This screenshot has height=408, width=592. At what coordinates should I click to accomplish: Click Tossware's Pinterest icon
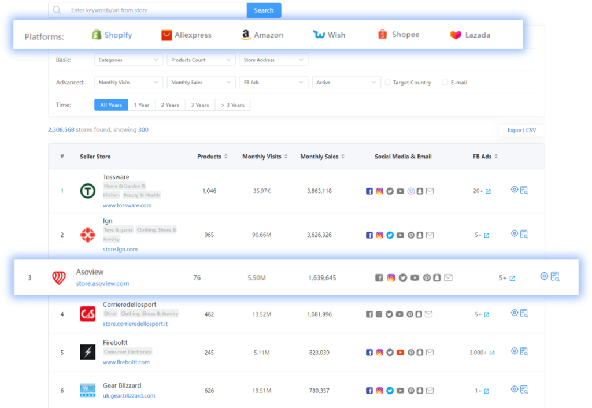[411, 191]
